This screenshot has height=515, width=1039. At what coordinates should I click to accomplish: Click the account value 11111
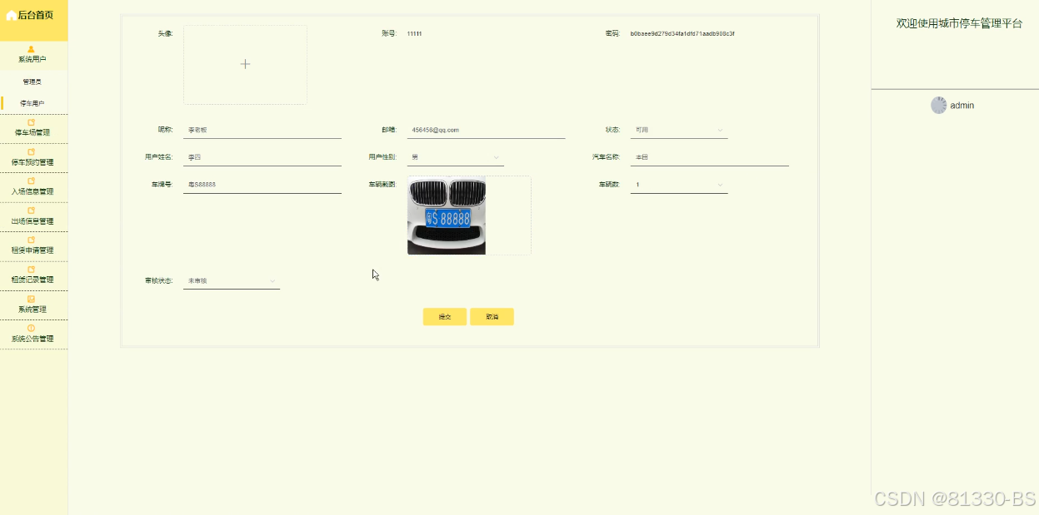[x=414, y=34]
